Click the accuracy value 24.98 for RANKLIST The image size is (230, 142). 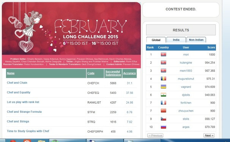pos(129,103)
